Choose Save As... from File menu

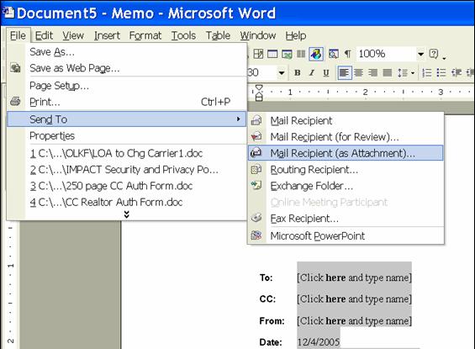pyautogui.click(x=127, y=52)
